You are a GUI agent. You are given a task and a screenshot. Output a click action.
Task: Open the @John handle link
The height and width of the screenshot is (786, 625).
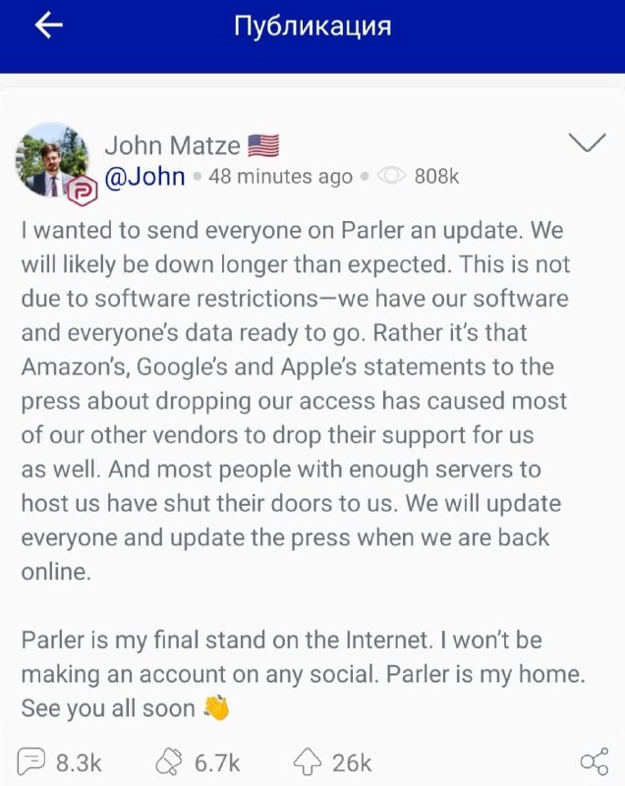coord(144,177)
